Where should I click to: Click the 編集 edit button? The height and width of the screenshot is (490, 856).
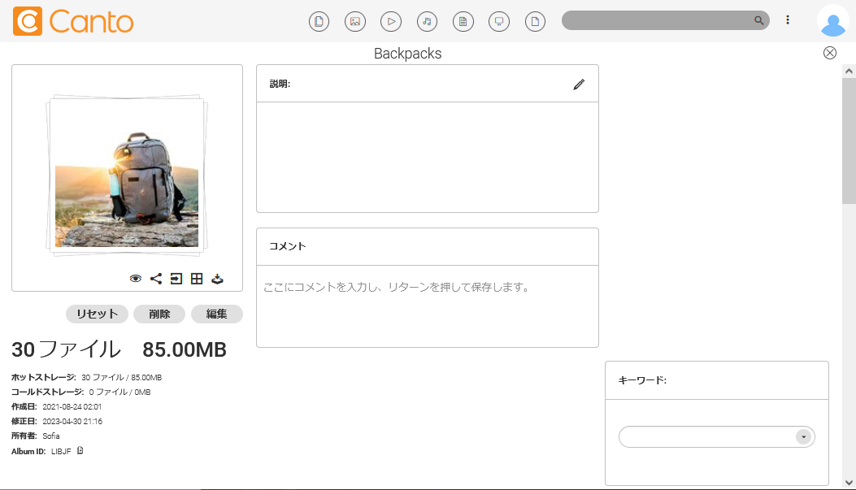click(216, 314)
